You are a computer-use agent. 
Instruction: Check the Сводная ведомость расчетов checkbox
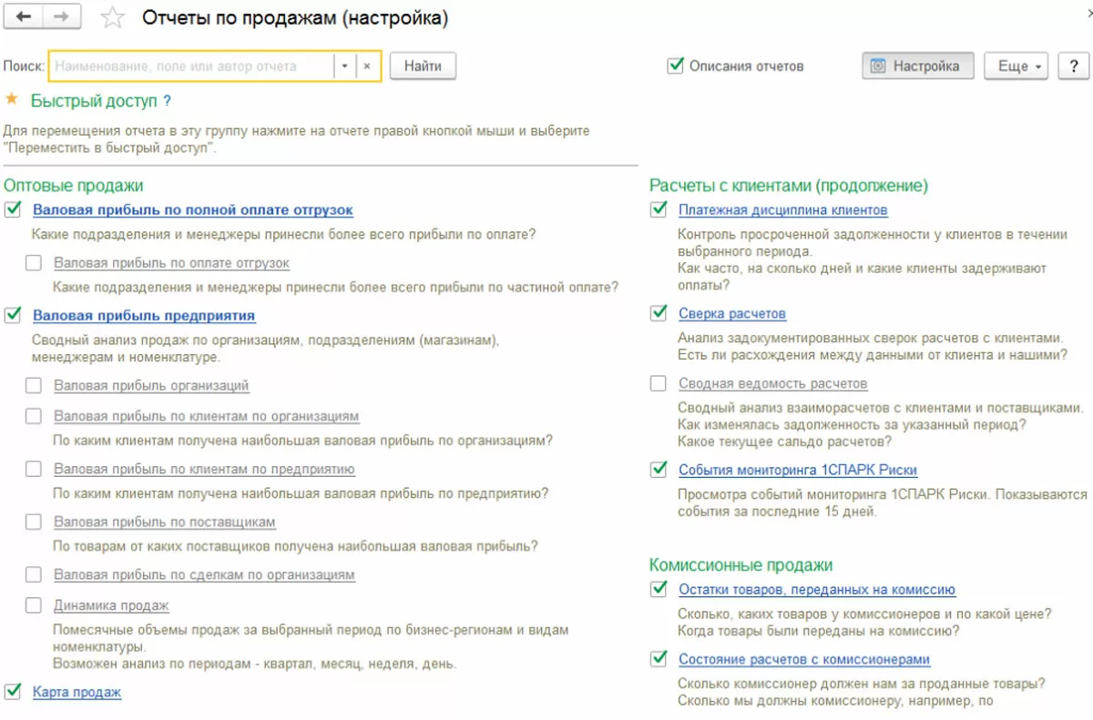coord(659,383)
